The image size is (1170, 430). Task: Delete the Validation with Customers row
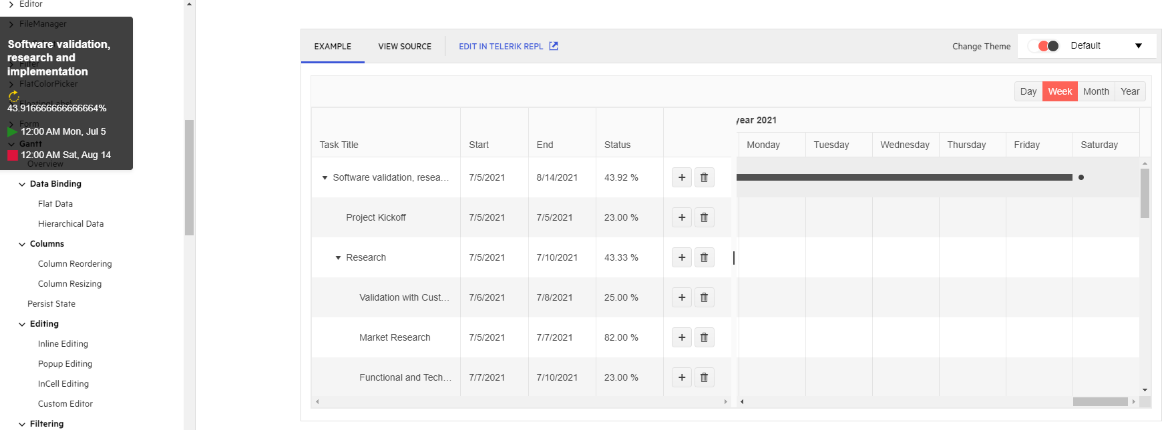(x=704, y=297)
